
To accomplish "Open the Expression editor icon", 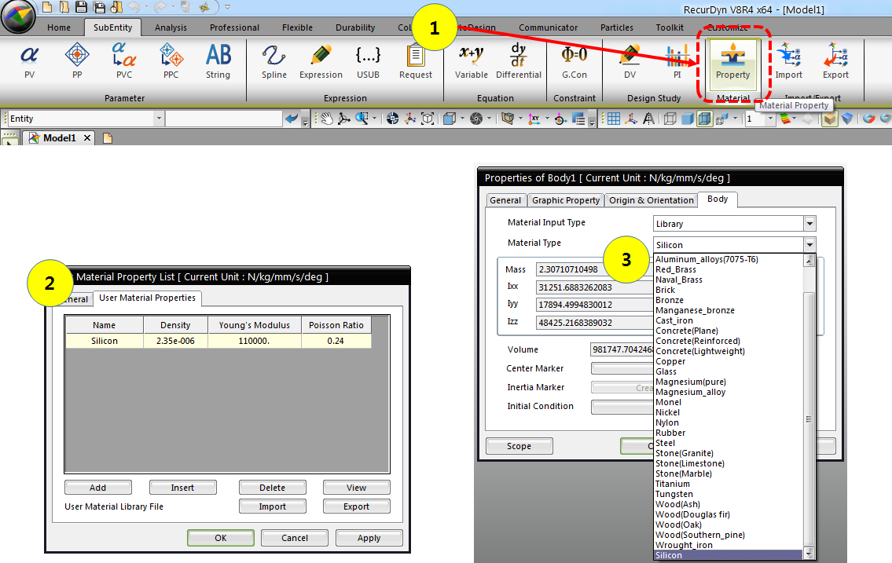I will pyautogui.click(x=321, y=61).
